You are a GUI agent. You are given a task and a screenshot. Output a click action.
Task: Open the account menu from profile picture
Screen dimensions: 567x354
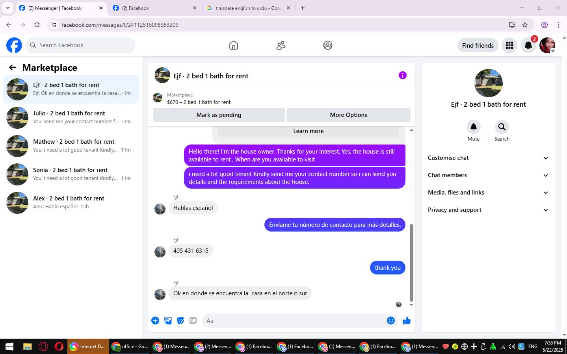click(547, 45)
